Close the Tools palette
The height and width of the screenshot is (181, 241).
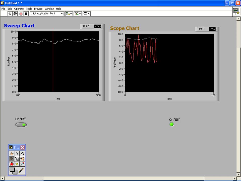[x=22, y=148]
